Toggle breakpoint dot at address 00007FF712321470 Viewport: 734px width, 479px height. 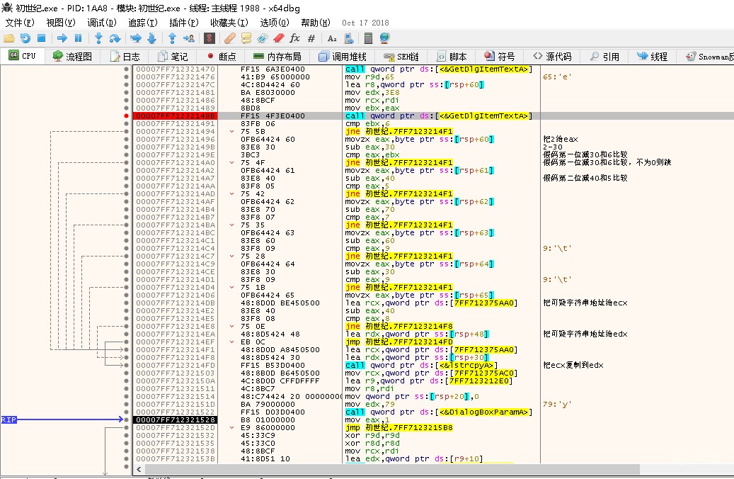[x=127, y=69]
